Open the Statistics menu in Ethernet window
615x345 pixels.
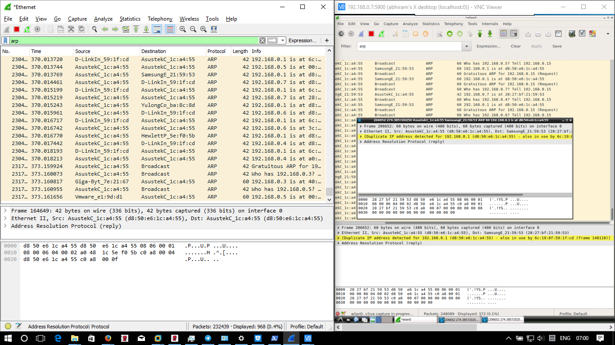pos(130,19)
